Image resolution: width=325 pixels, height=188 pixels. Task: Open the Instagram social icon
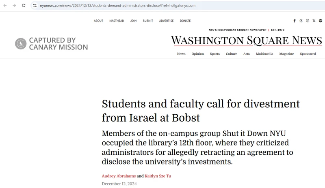308,21
